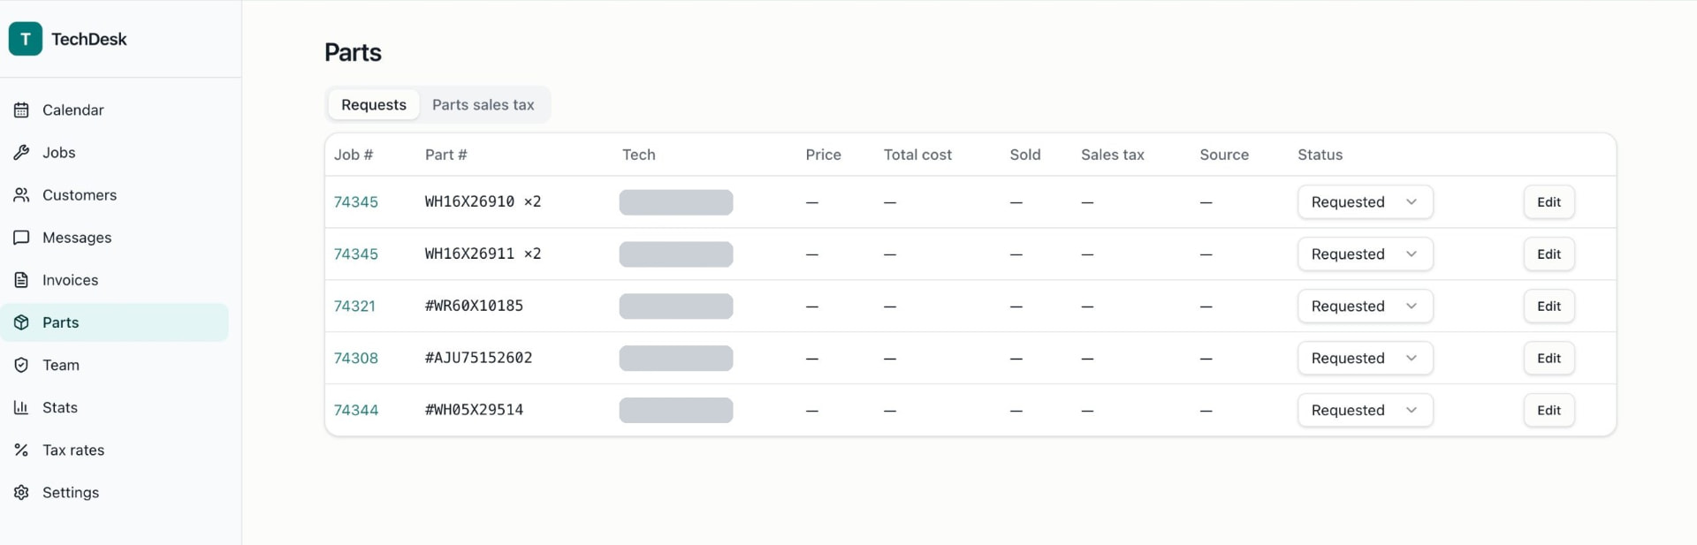This screenshot has height=545, width=1697.
Task: Open the Team page
Action: [115, 365]
